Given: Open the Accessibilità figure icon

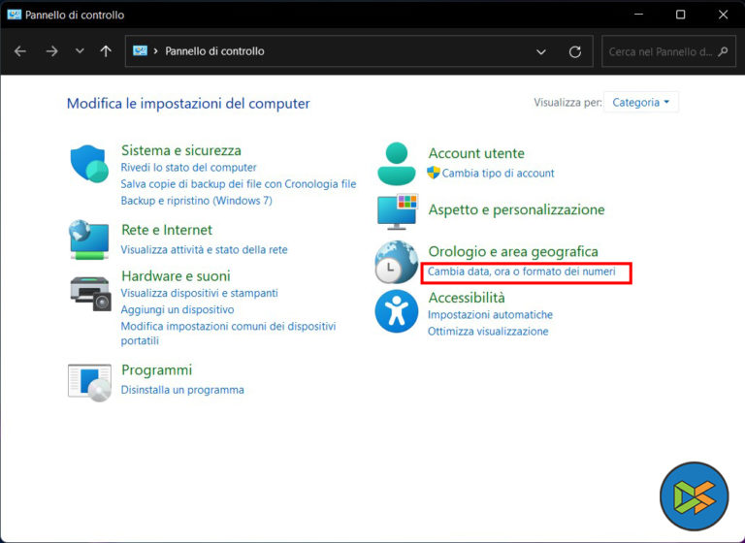Looking at the screenshot, I should 396,311.
